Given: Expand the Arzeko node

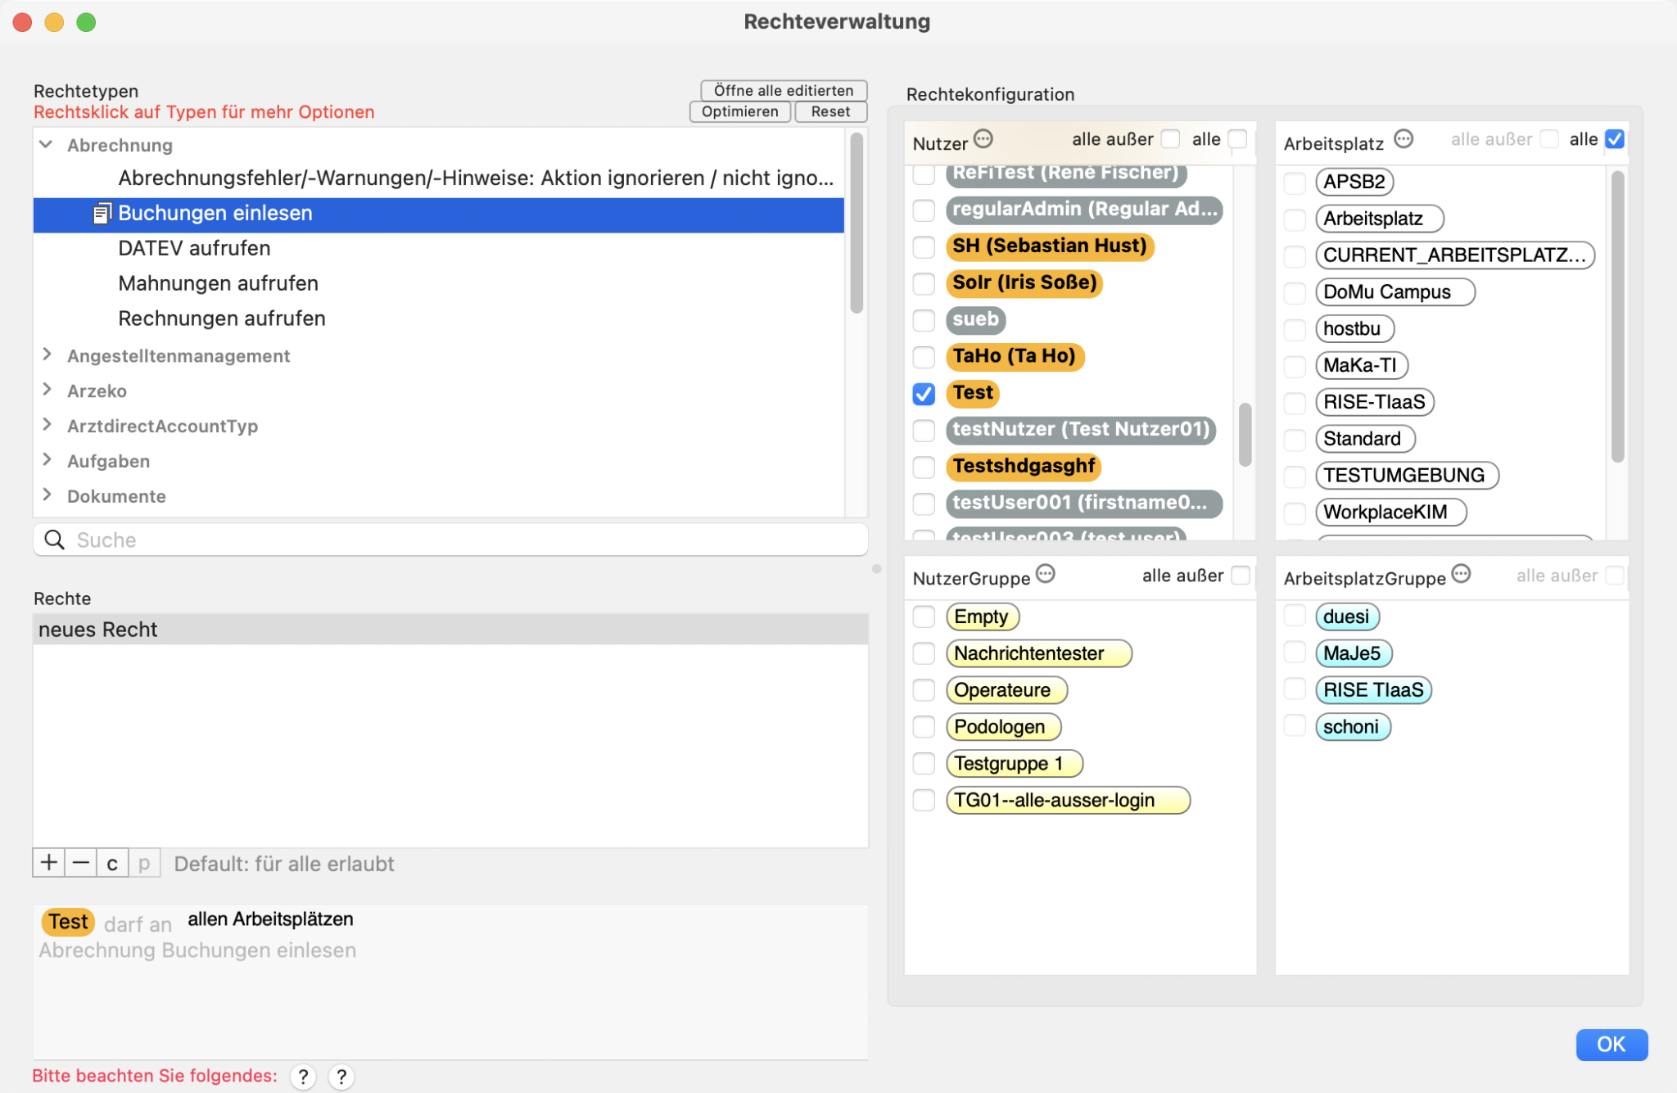Looking at the screenshot, I should click(x=47, y=390).
